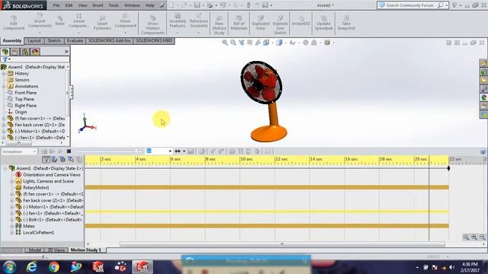
Task: Click the timeline horizontal scrollbar
Action: coord(282,244)
